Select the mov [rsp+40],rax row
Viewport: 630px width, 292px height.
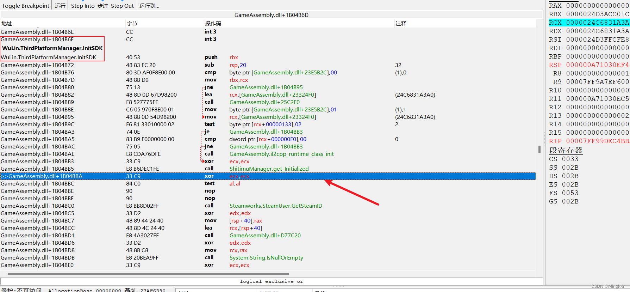click(268, 220)
